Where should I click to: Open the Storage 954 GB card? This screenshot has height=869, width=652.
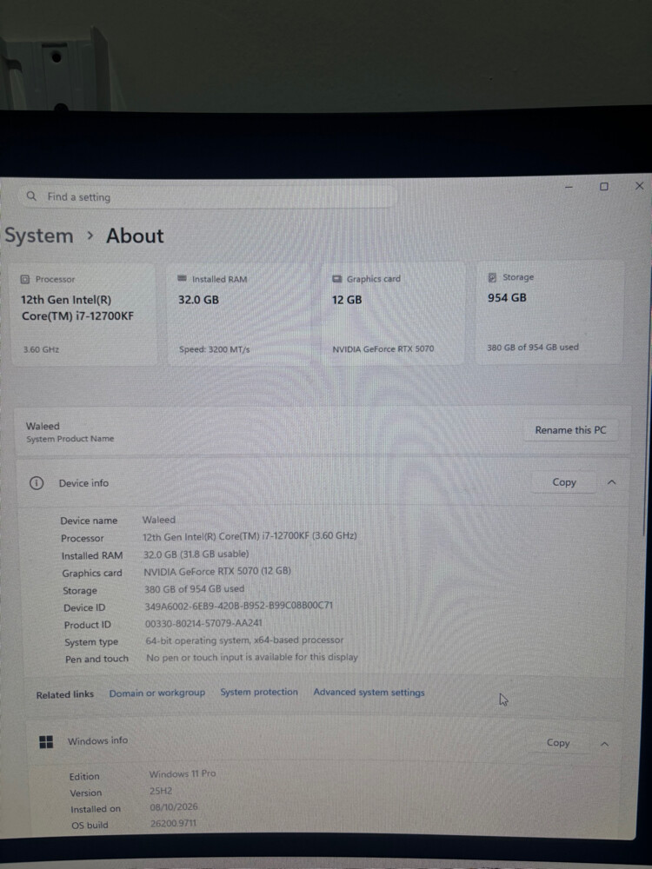point(549,312)
